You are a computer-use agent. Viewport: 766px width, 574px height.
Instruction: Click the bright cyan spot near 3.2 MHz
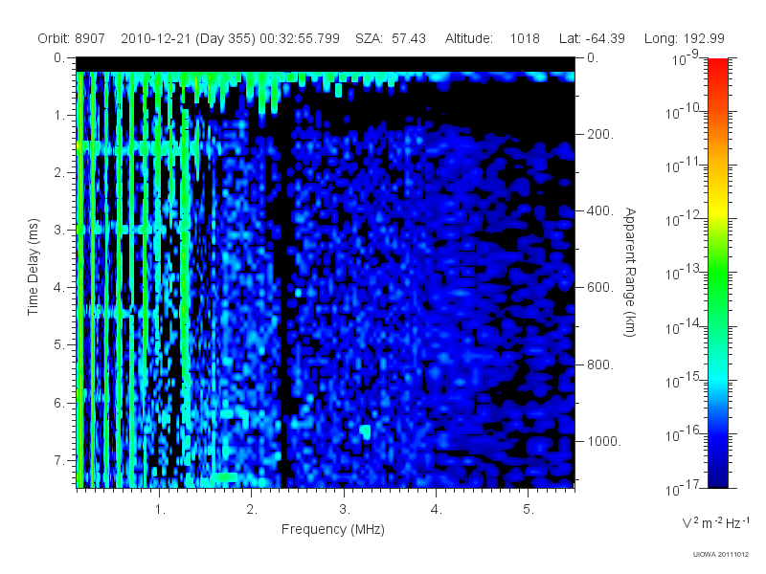tap(365, 431)
